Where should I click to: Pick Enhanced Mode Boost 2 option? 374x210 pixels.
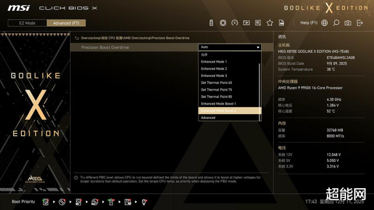pos(218,110)
